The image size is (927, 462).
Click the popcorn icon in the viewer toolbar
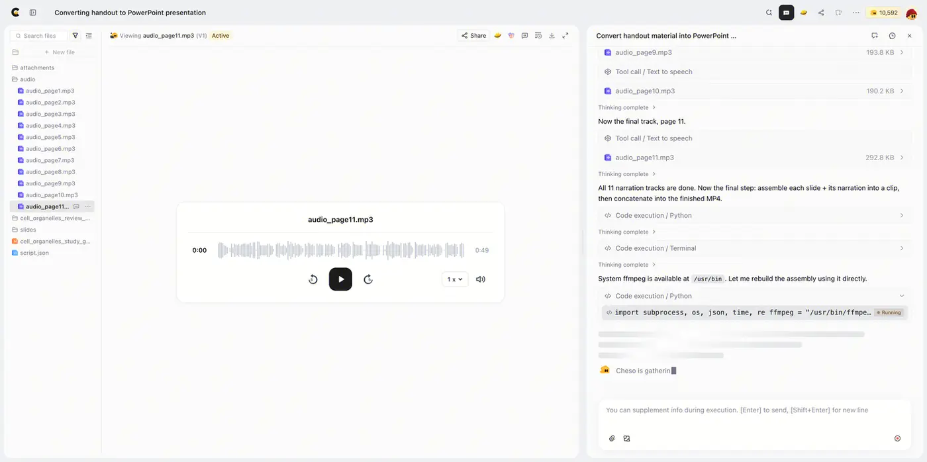pyautogui.click(x=511, y=36)
